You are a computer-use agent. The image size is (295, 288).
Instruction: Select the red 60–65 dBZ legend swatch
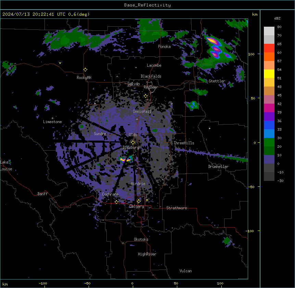pos(269,48)
